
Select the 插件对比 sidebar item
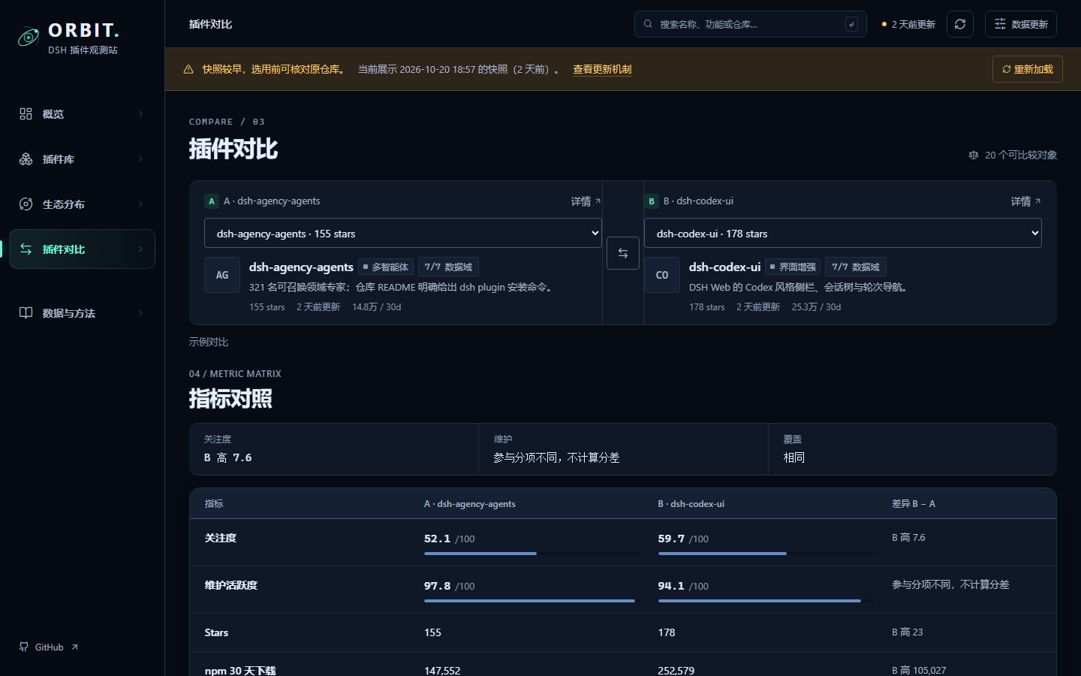(82, 249)
